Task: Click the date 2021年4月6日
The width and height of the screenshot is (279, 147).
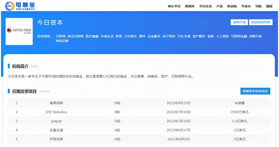Action: (x=179, y=139)
